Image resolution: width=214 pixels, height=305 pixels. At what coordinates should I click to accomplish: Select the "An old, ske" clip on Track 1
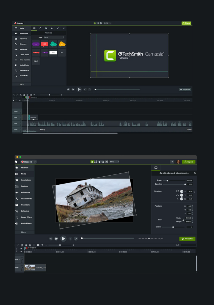point(35,268)
